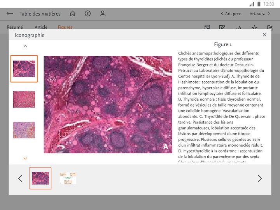
Task: Tap the back arrow icon
Action: click(x=10, y=14)
